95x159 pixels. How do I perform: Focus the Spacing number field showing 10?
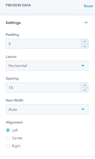pyautogui.click(x=43, y=87)
